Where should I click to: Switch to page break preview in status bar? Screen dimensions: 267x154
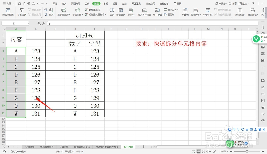(203, 151)
